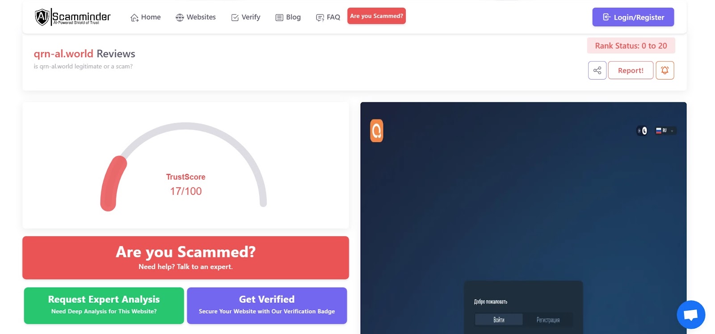Click the Verify checkmark icon
The image size is (715, 334).
235,18
